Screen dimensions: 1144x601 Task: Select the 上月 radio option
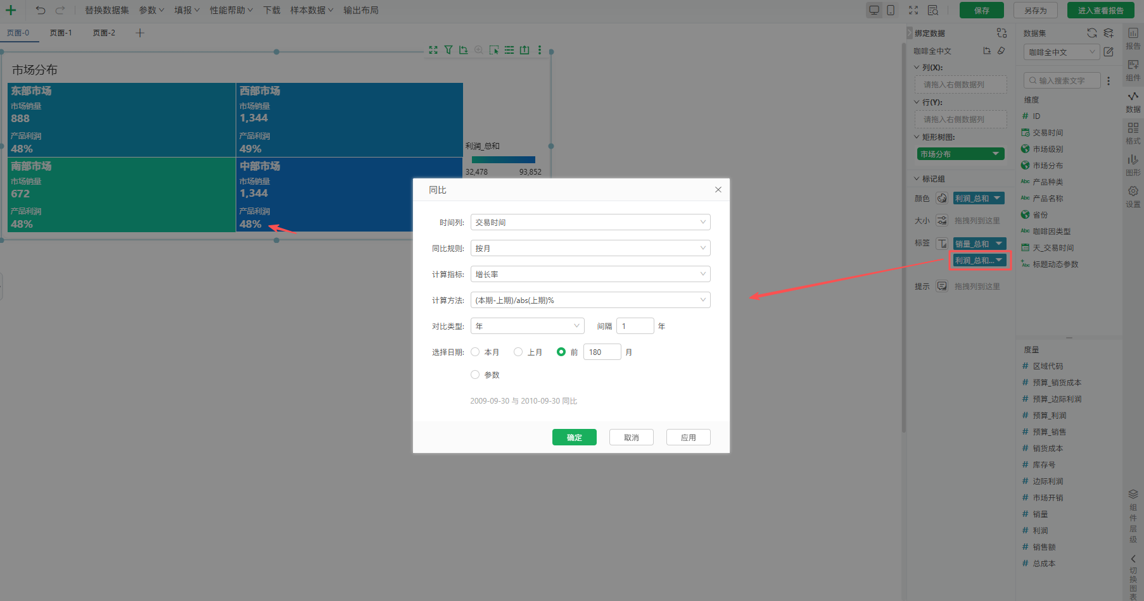tap(518, 352)
